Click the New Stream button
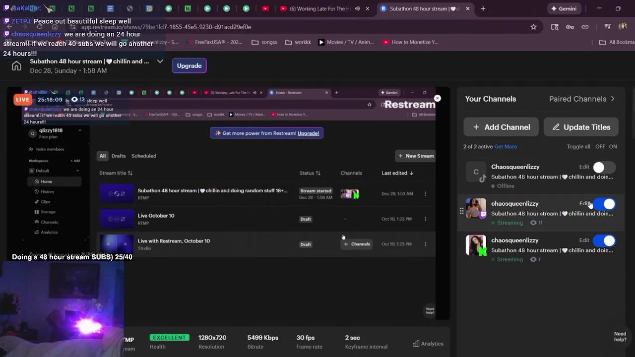The image size is (635, 357). point(416,156)
